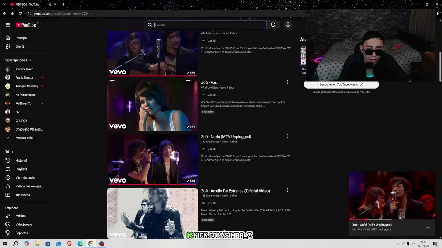442x248 pixels.
Task: Play the top 5:02 Vevo video thumbnail
Action: 152,53
